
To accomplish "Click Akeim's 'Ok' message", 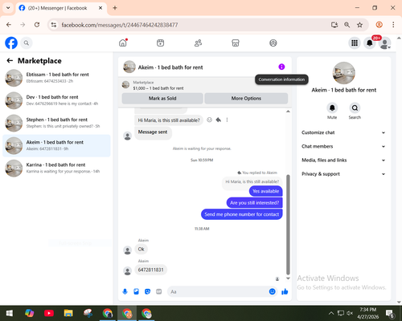I will click(141, 249).
